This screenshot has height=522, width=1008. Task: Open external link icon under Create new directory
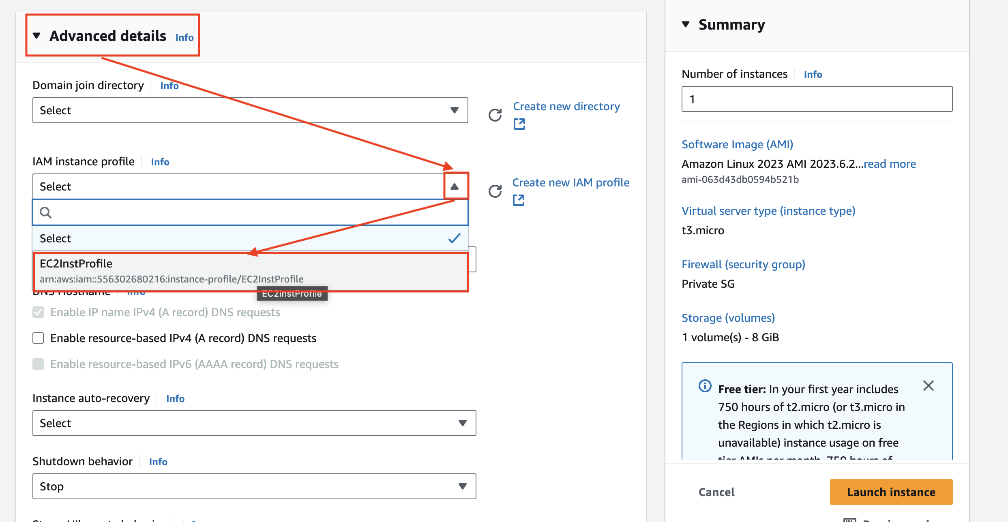519,124
